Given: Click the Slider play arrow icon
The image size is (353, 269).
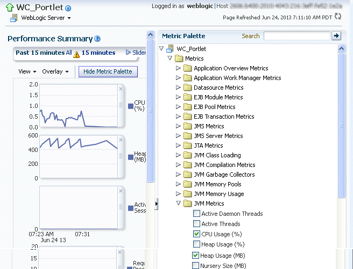Looking at the screenshot, I should [x=128, y=52].
